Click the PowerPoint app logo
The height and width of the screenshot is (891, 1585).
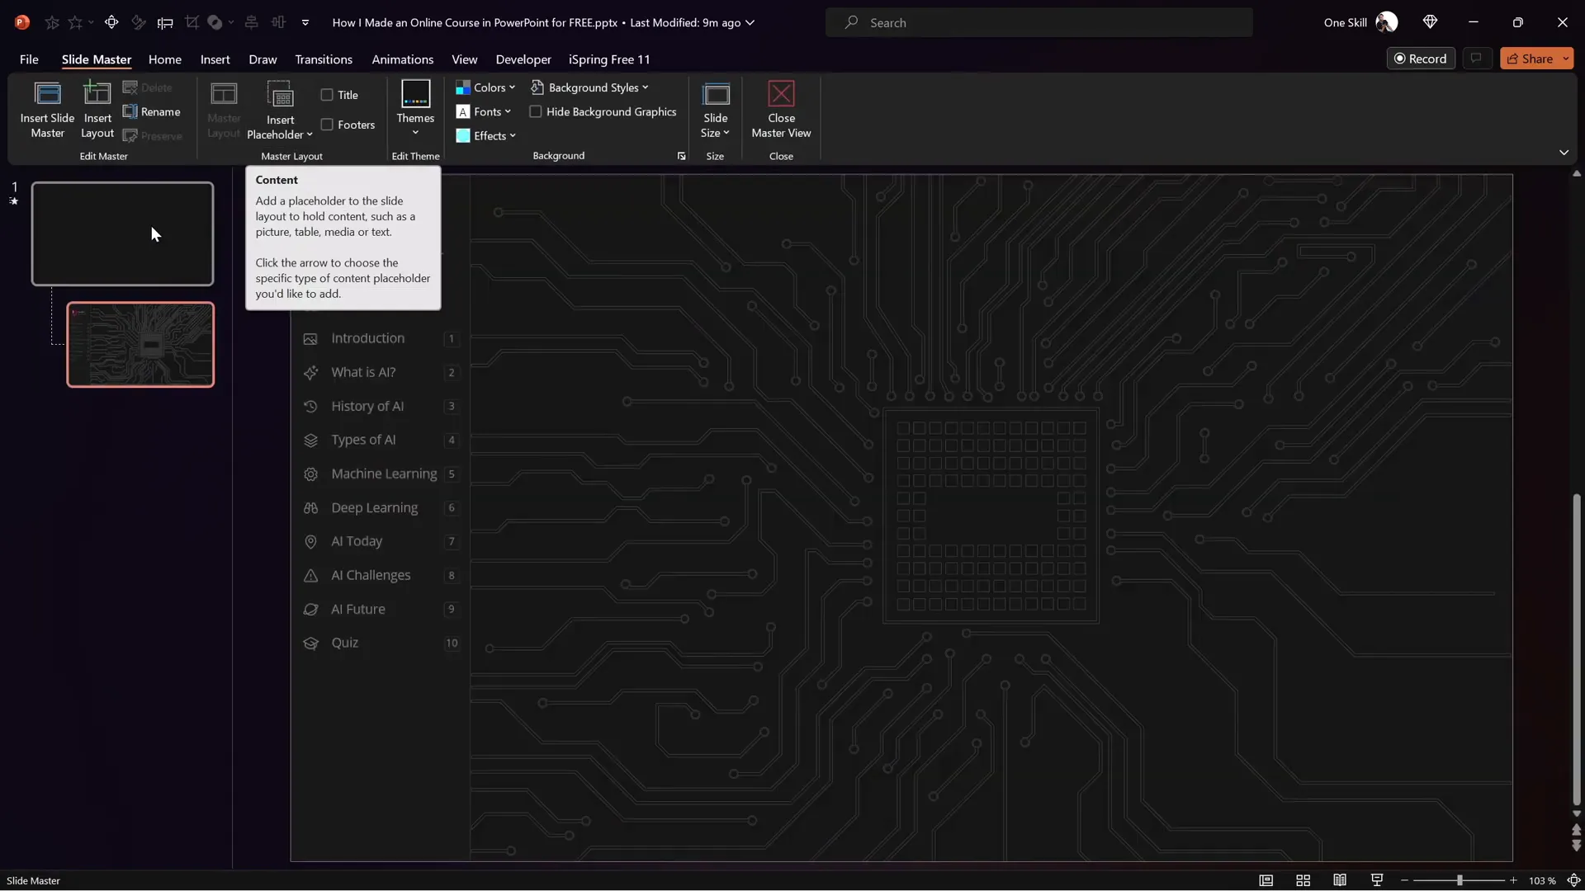click(22, 22)
